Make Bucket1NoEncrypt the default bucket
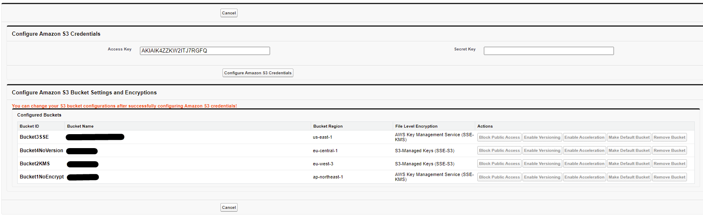 coord(629,177)
